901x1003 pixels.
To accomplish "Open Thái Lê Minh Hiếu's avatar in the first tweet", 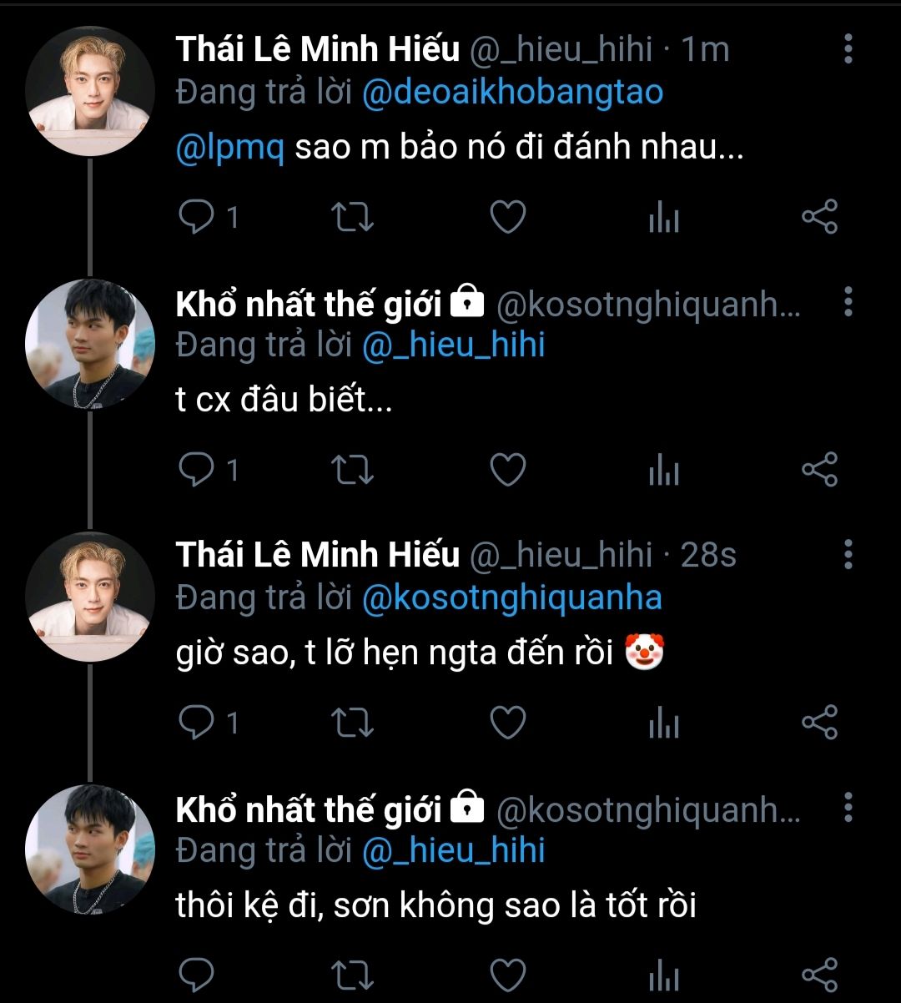I will (x=89, y=90).
